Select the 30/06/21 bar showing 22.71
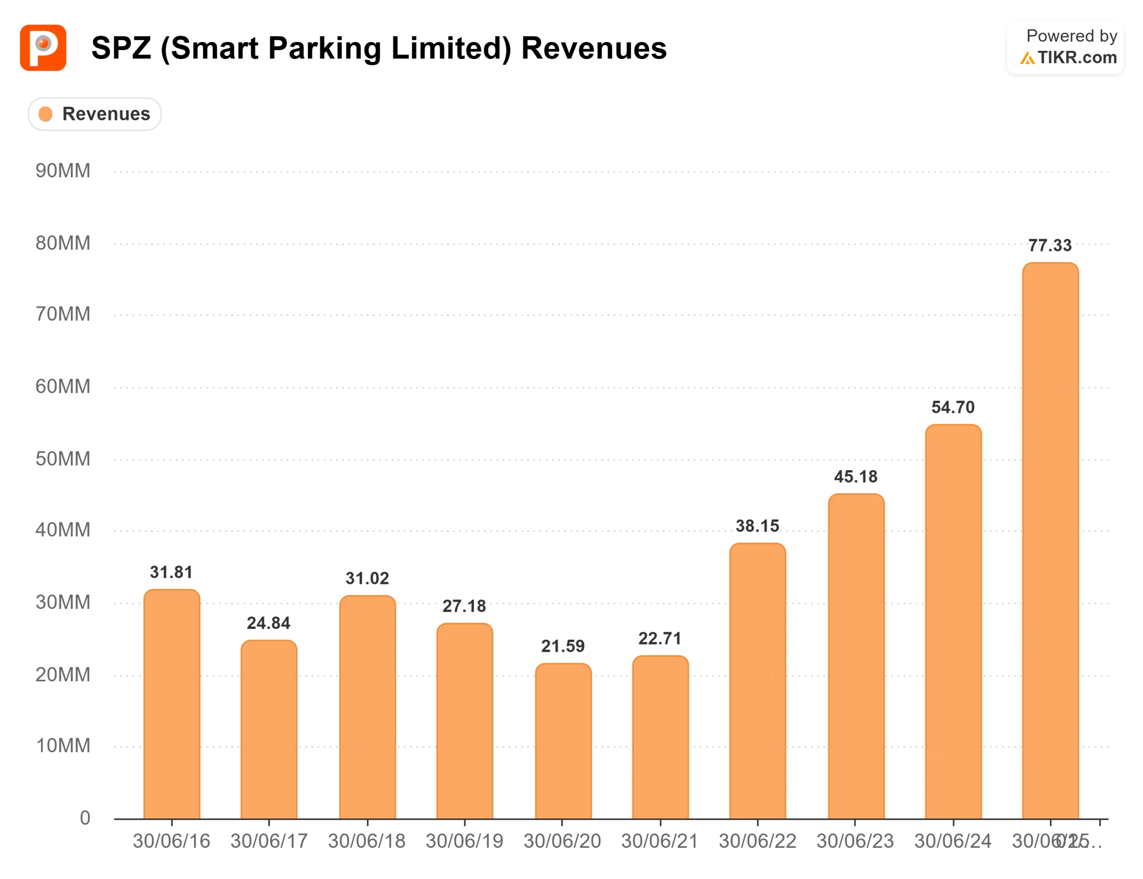 (660, 737)
